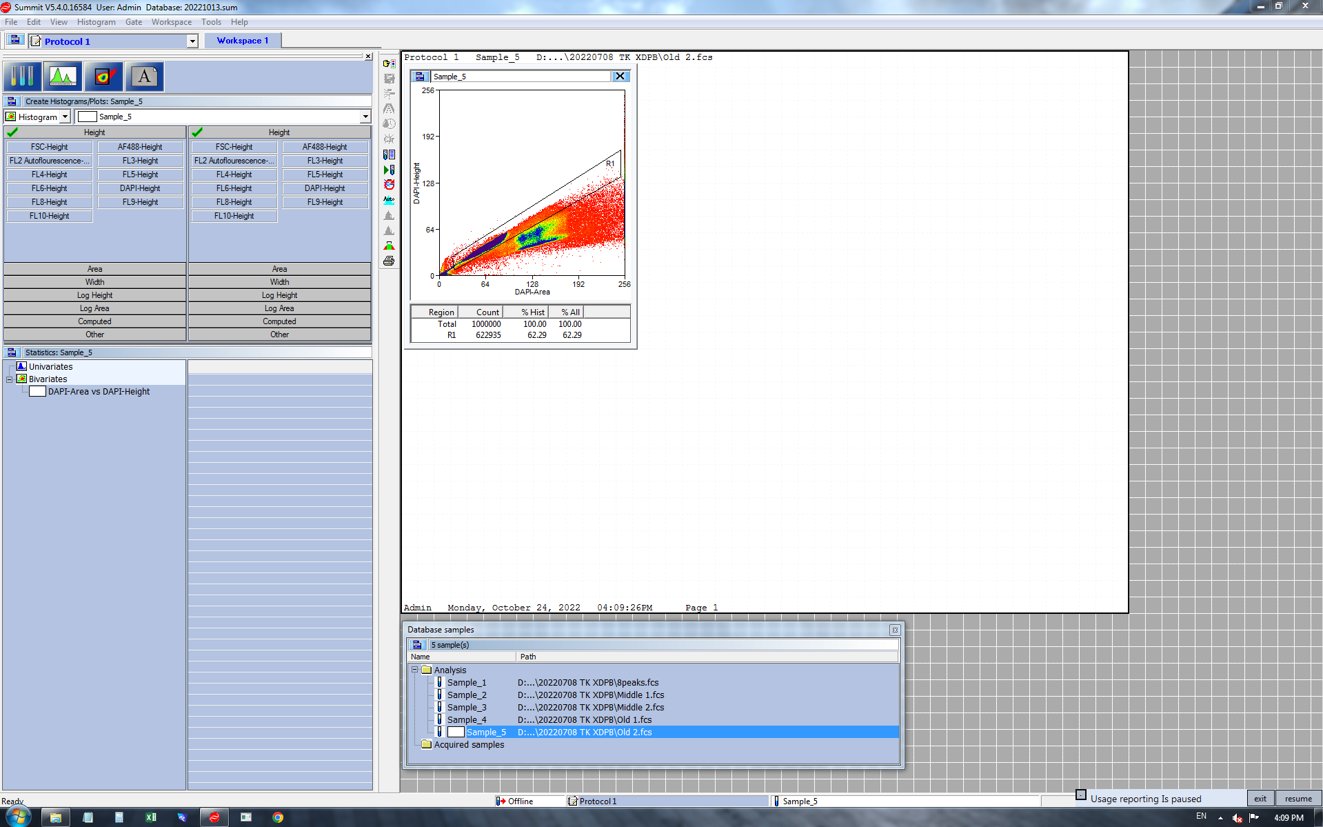Toggle the green checkmark on right Height header
This screenshot has height=827, width=1323.
[197, 132]
